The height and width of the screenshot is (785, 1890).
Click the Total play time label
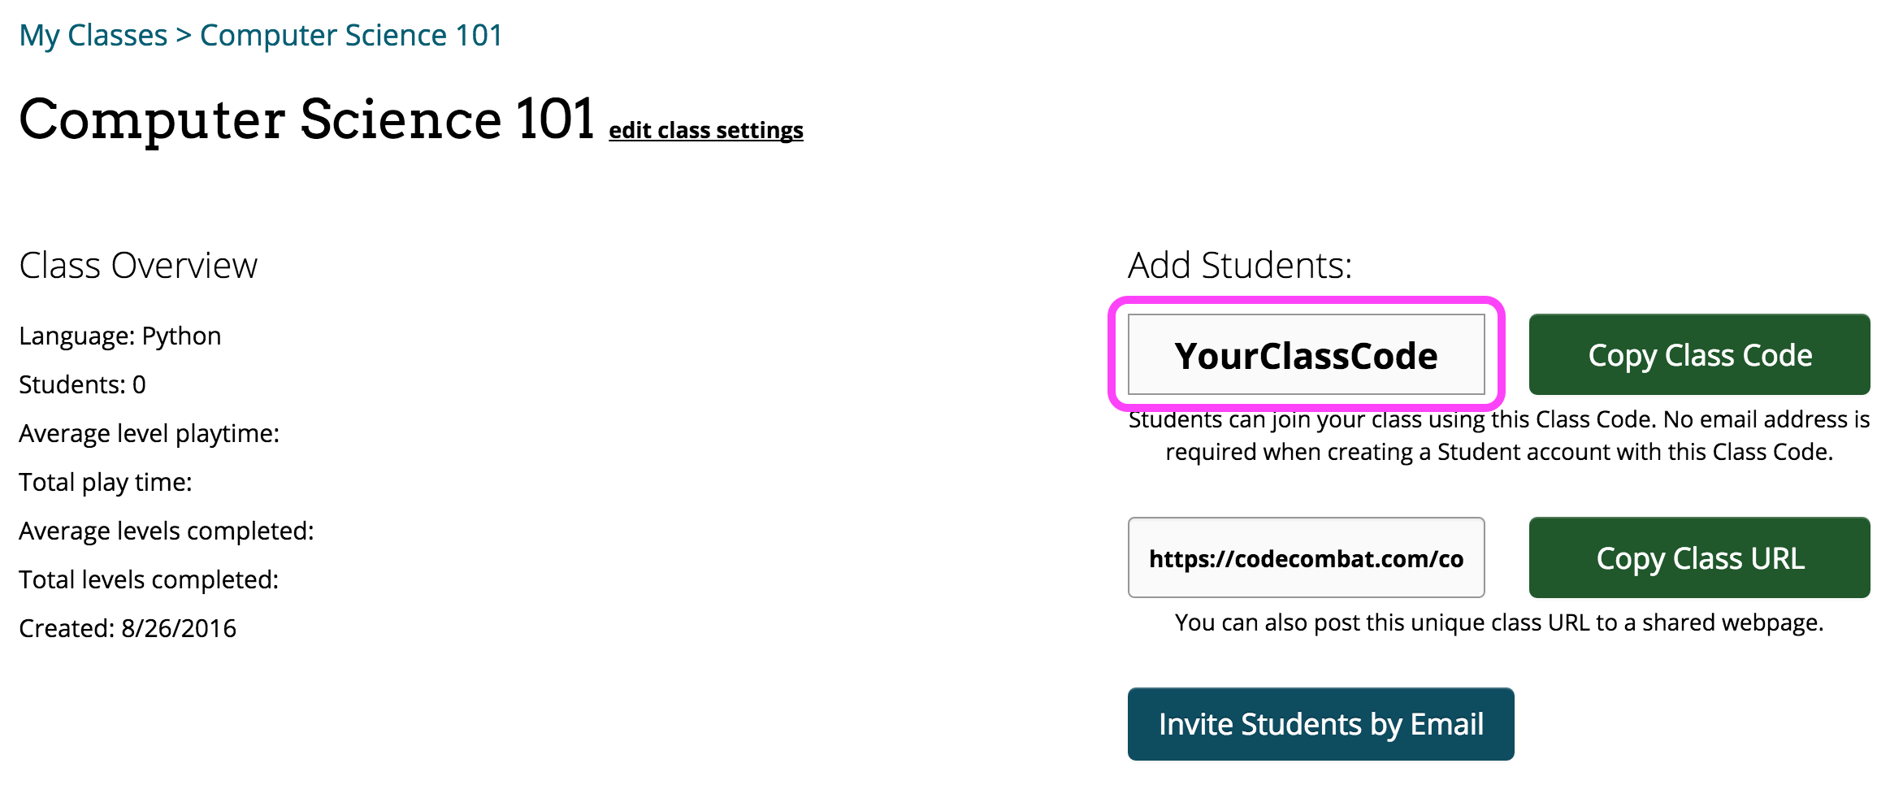pos(106,483)
